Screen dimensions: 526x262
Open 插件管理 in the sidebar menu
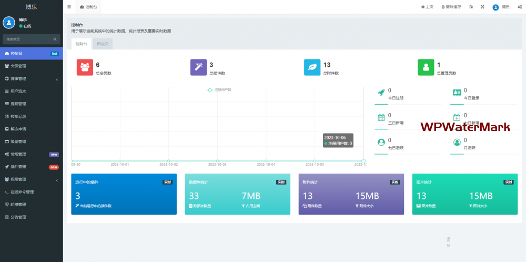coord(18,167)
